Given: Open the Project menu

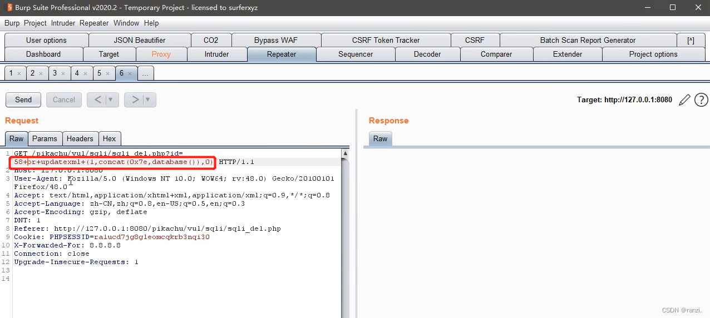Looking at the screenshot, I should [35, 23].
